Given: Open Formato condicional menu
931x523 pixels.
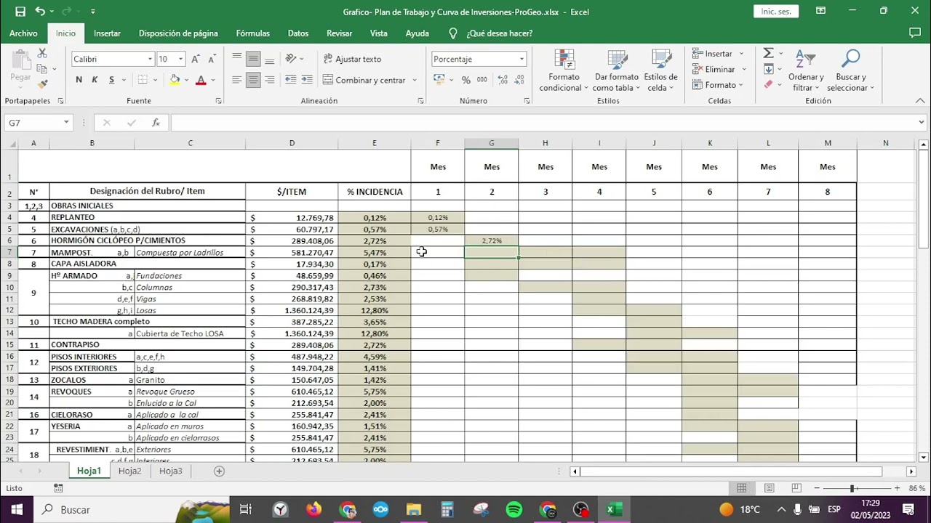Looking at the screenshot, I should (x=564, y=70).
